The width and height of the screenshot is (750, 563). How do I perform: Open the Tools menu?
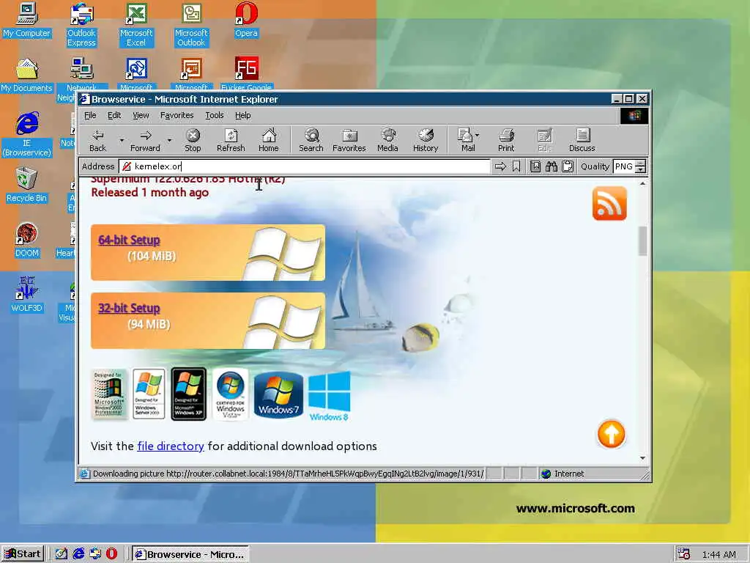pyautogui.click(x=215, y=115)
